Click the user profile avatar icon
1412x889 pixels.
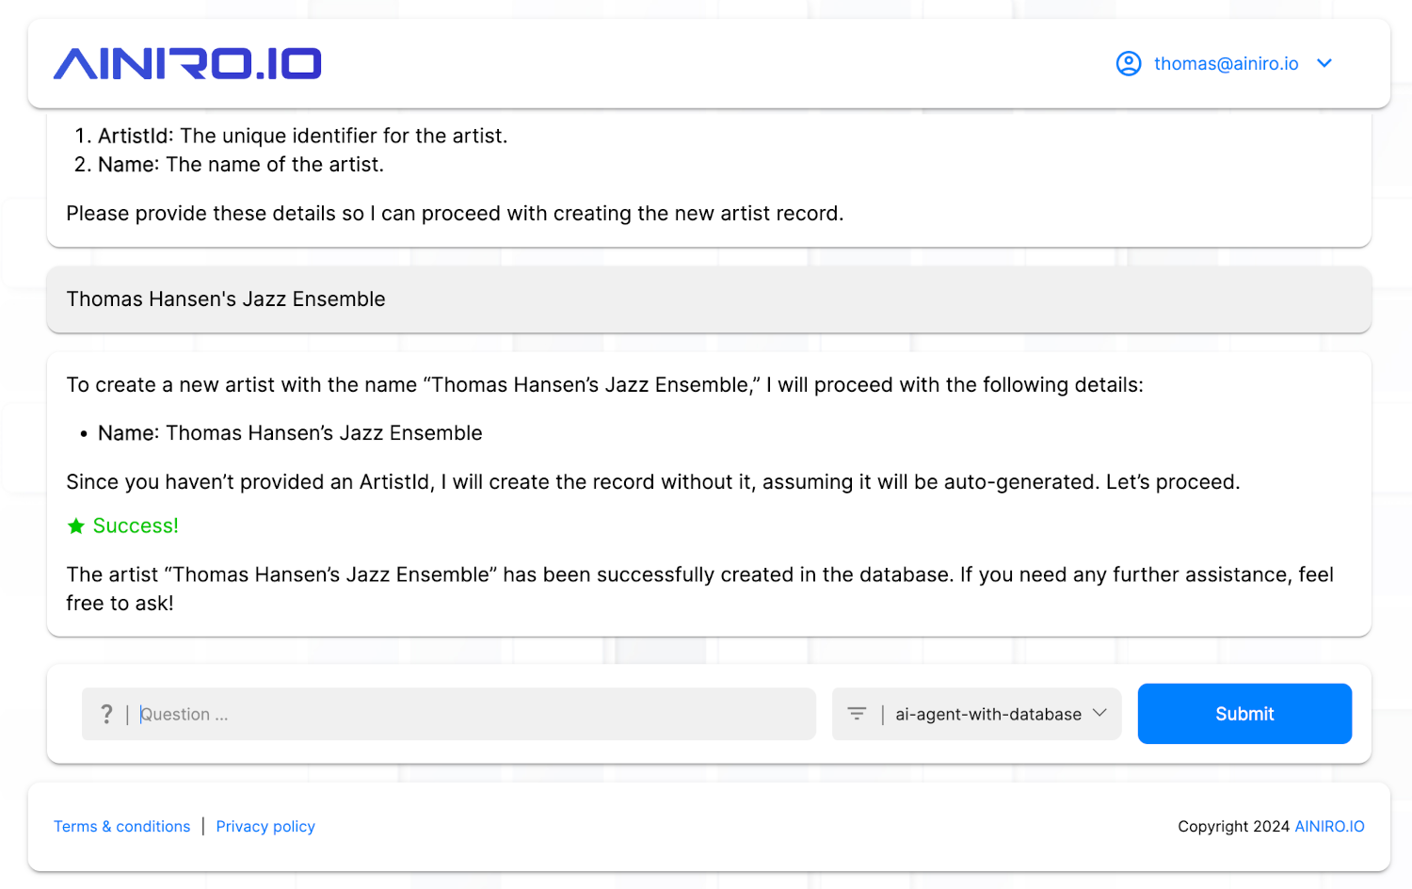1128,63
